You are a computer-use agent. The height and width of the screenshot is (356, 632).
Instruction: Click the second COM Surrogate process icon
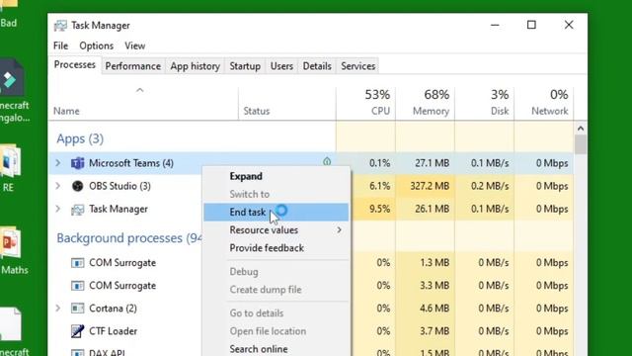(77, 286)
